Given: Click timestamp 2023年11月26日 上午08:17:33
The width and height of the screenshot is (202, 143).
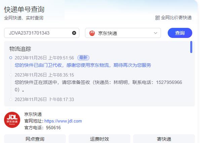Looking at the screenshot, I should coord(44,99).
